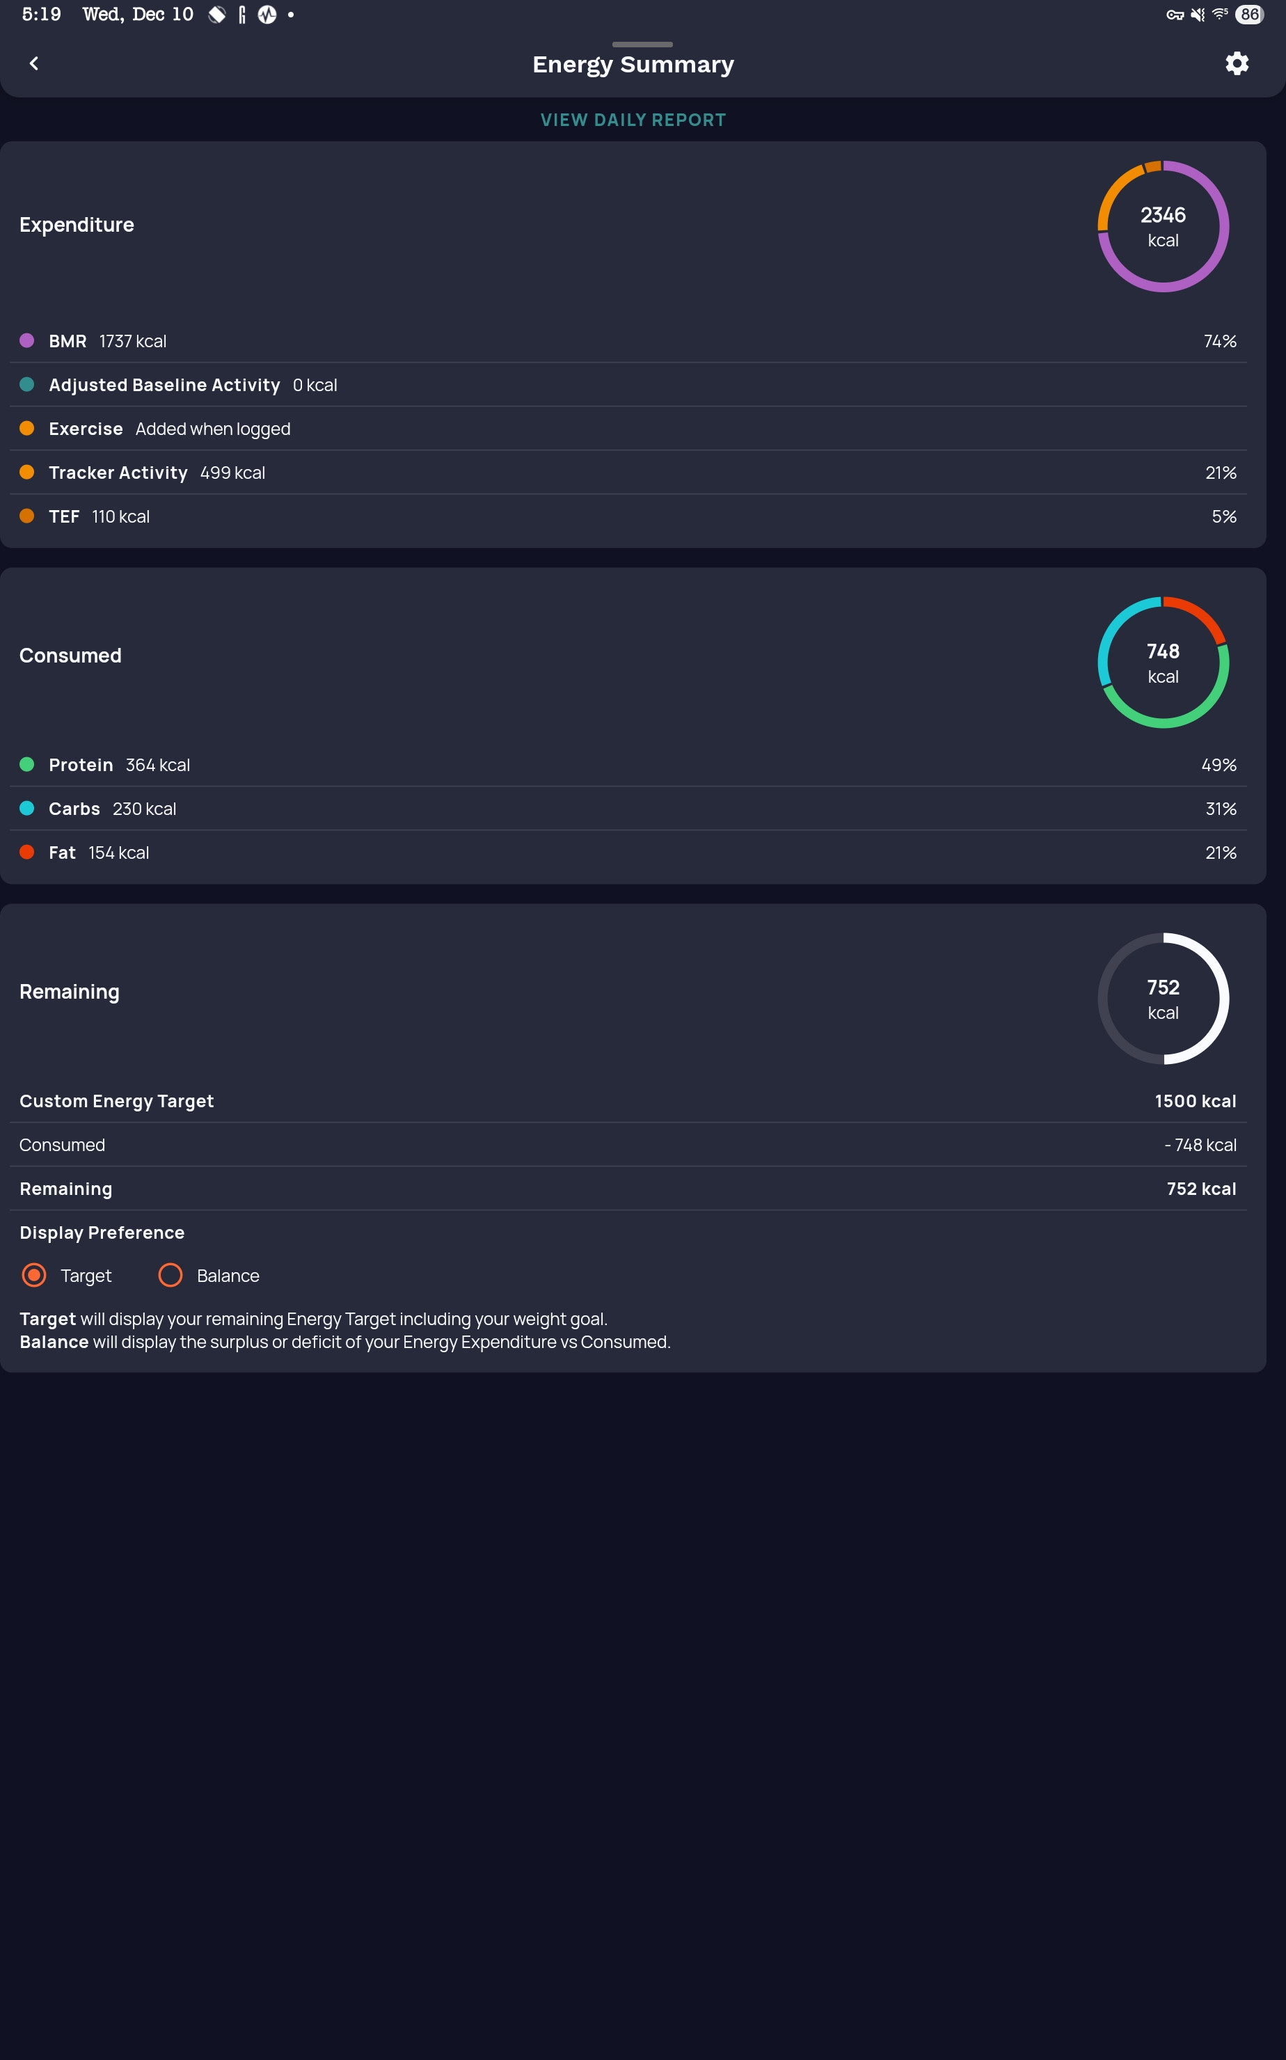Screen dimensions: 1286x2060
Task: Select the Balance display preference
Action: click(x=171, y=1275)
